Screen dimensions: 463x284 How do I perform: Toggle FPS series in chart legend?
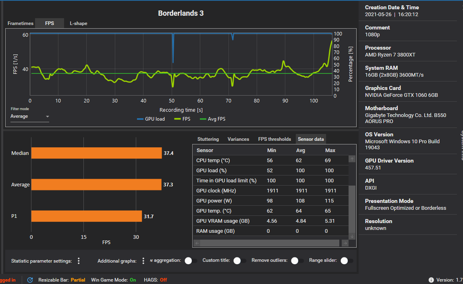182,119
